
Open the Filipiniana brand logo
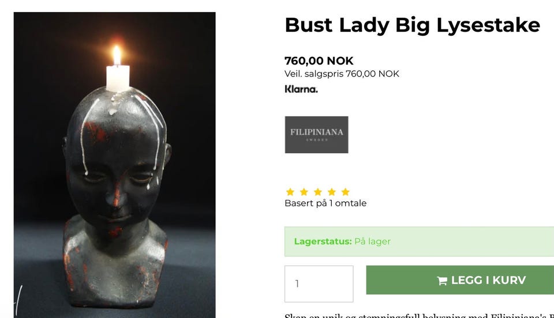point(317,135)
